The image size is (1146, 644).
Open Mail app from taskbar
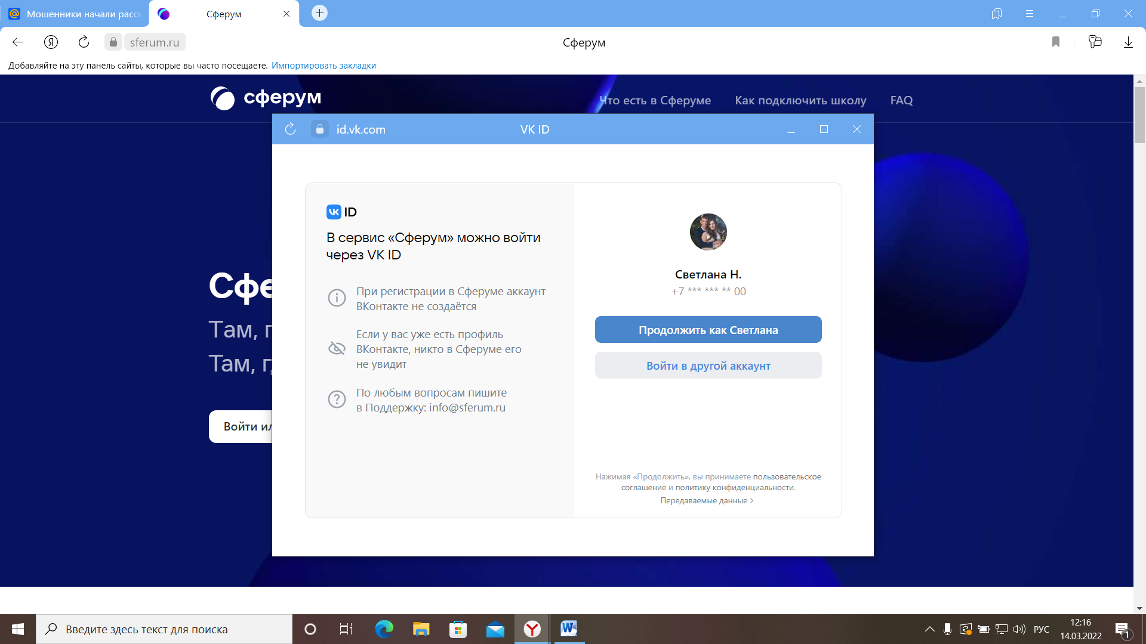(495, 629)
